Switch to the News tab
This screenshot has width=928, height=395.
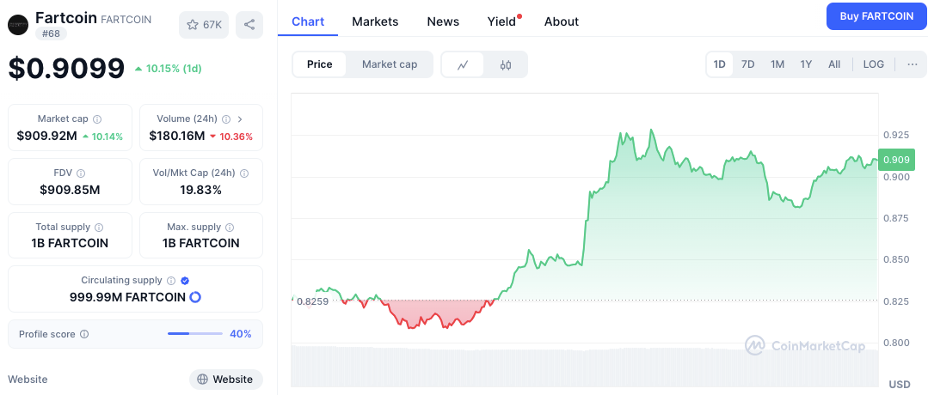[x=443, y=21]
